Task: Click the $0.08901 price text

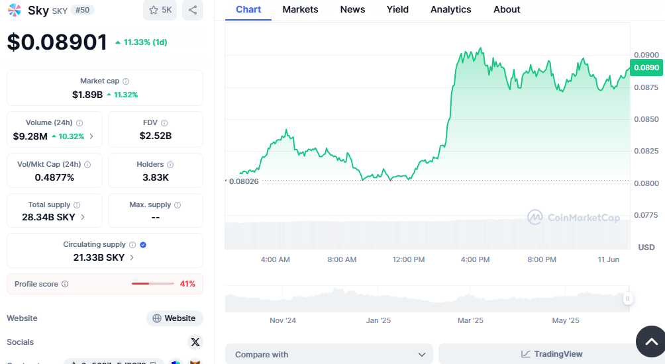Action: coord(57,42)
